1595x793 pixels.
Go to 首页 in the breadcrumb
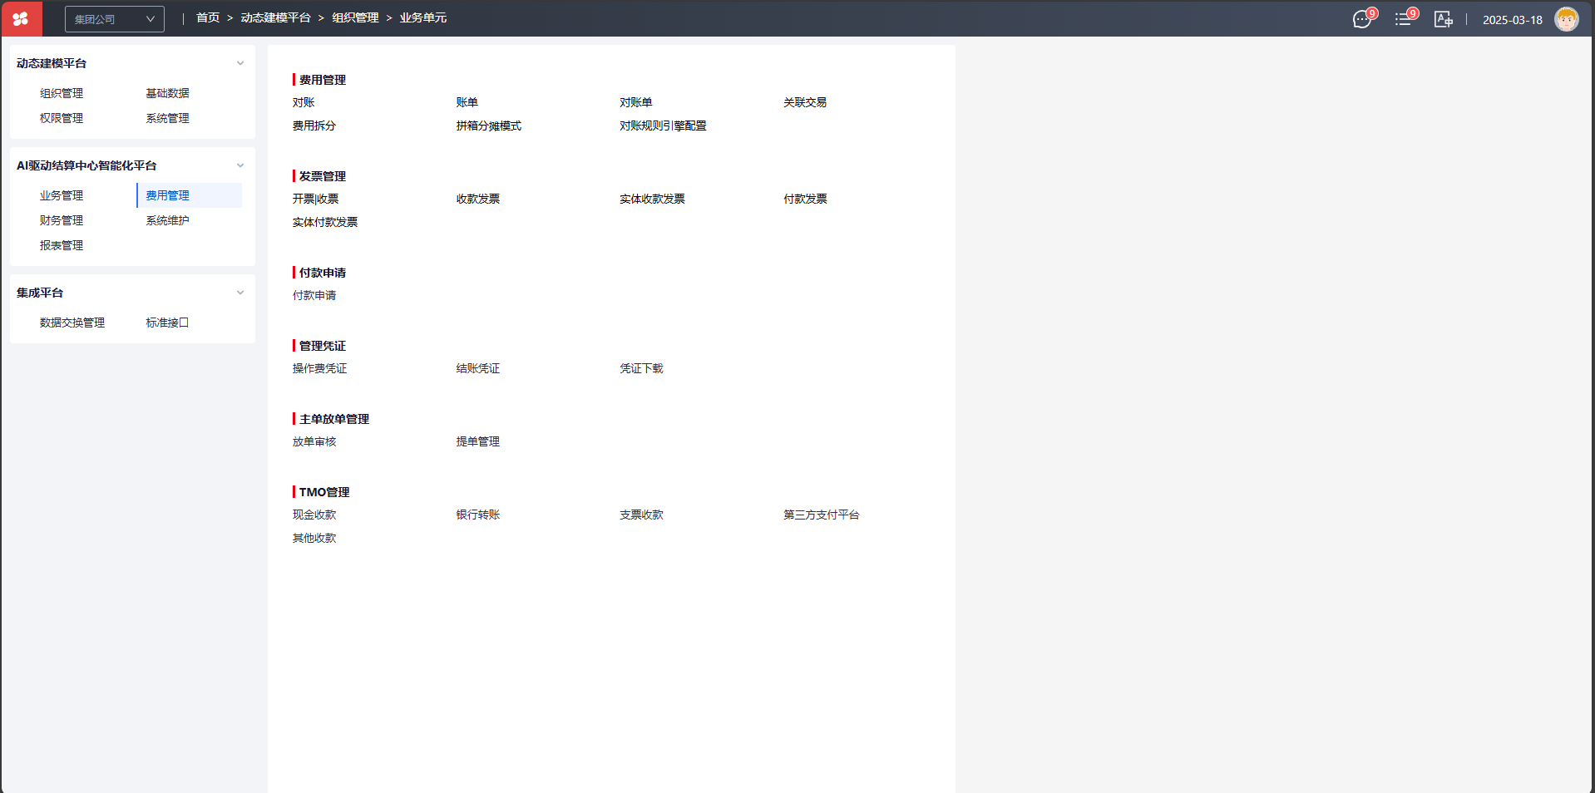tap(208, 17)
